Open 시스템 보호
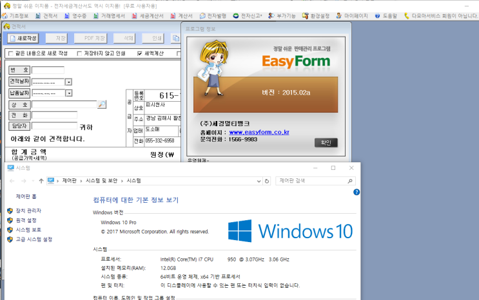This screenshot has height=300, width=479. click(x=28, y=229)
